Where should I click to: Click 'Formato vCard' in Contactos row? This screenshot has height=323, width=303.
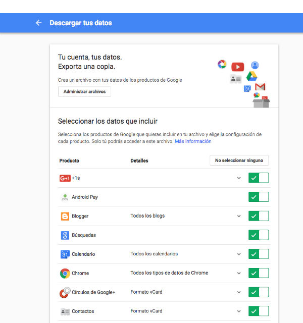click(146, 311)
